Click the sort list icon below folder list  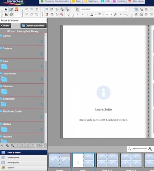pyautogui.click(x=12, y=145)
